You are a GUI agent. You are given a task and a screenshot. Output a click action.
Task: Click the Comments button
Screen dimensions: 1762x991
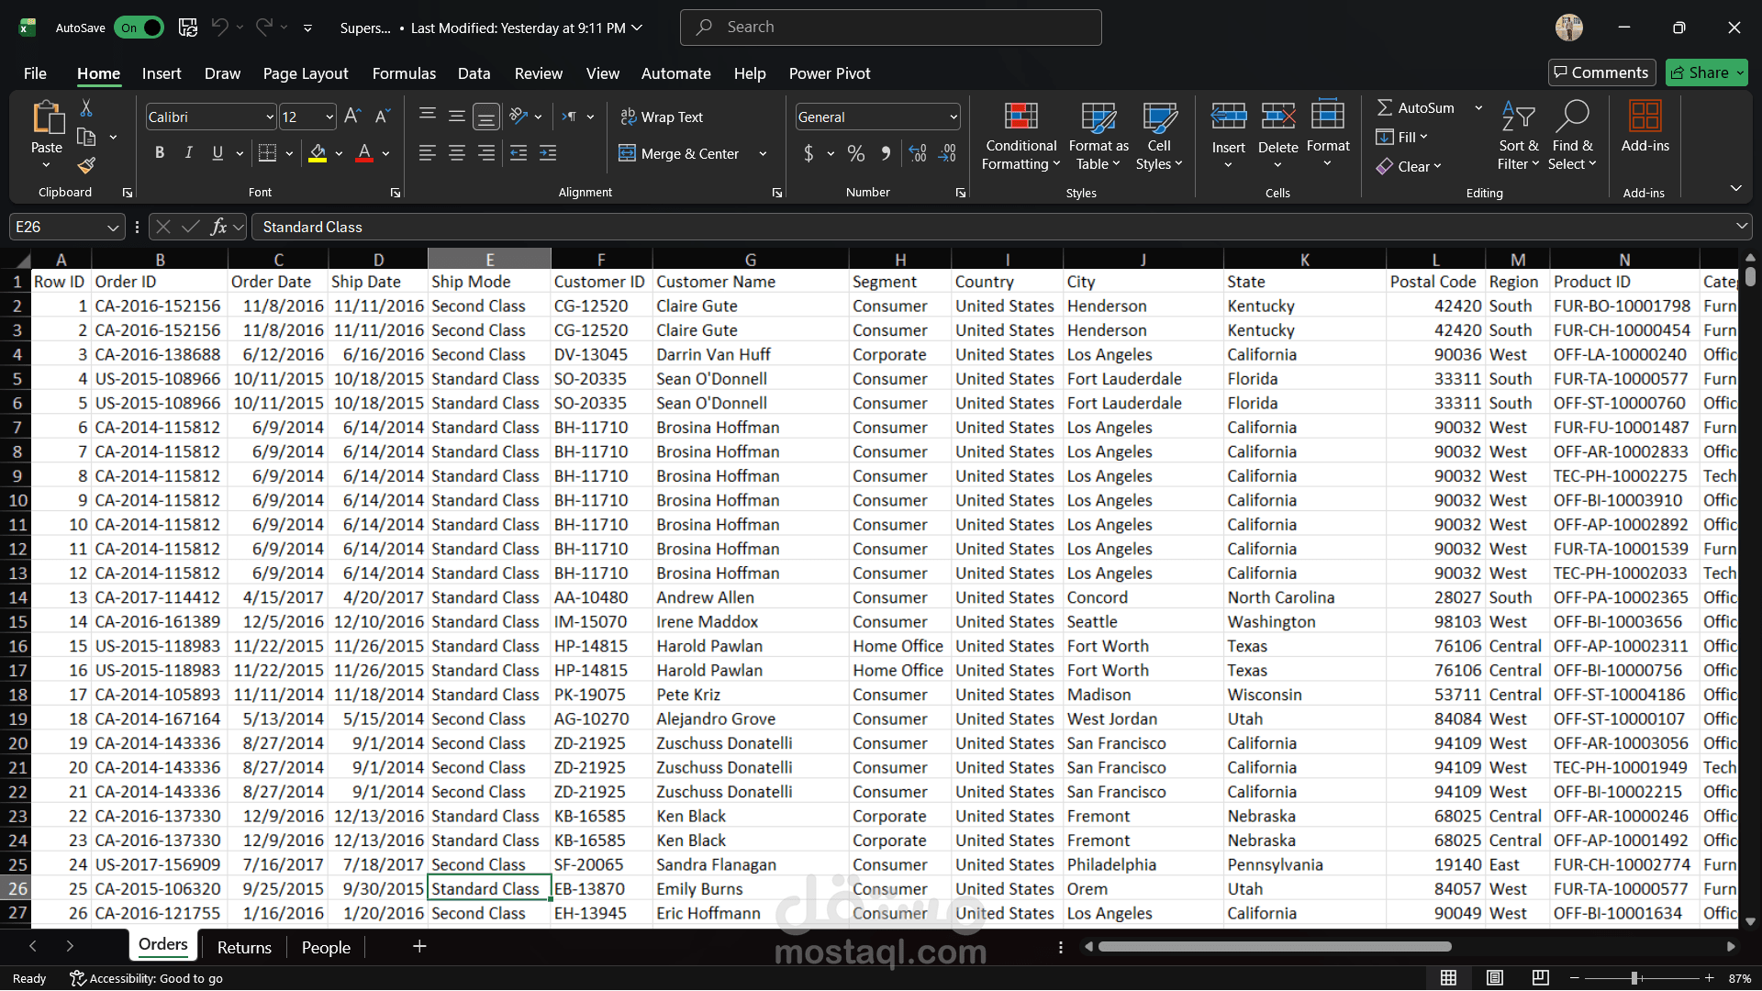tap(1601, 72)
